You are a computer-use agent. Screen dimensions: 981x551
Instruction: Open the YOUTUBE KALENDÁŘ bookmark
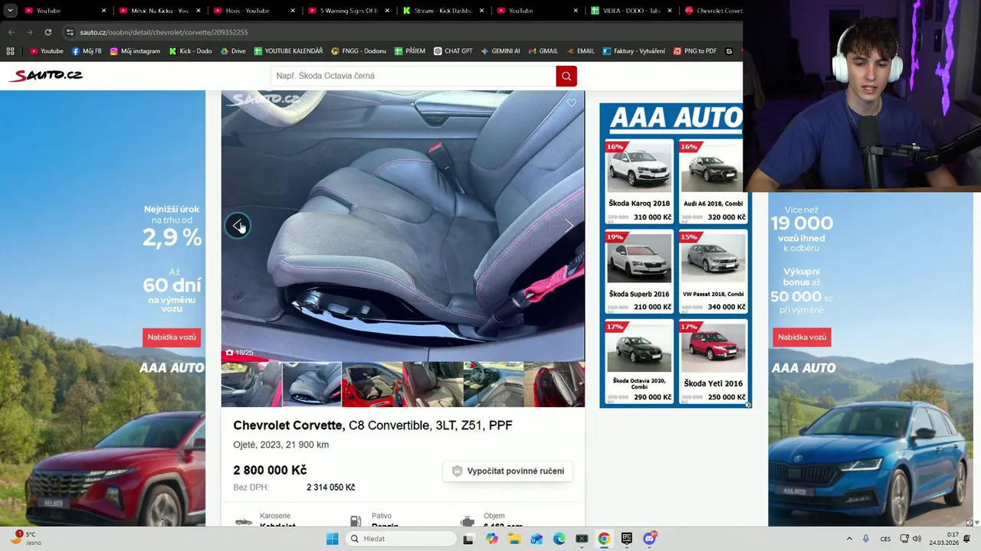(x=288, y=51)
